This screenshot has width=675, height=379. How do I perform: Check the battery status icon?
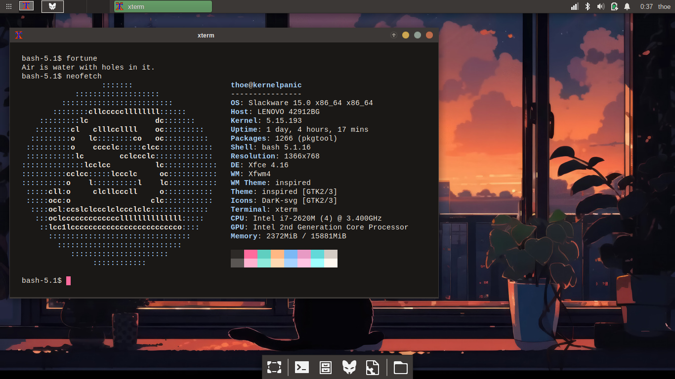click(x=614, y=6)
